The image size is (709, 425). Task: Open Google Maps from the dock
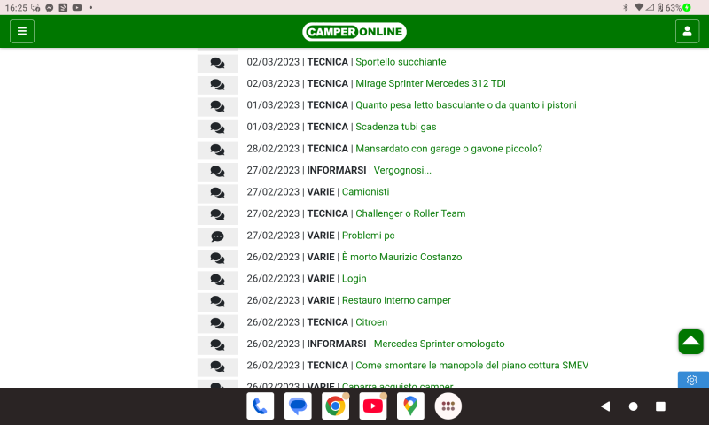(x=410, y=406)
